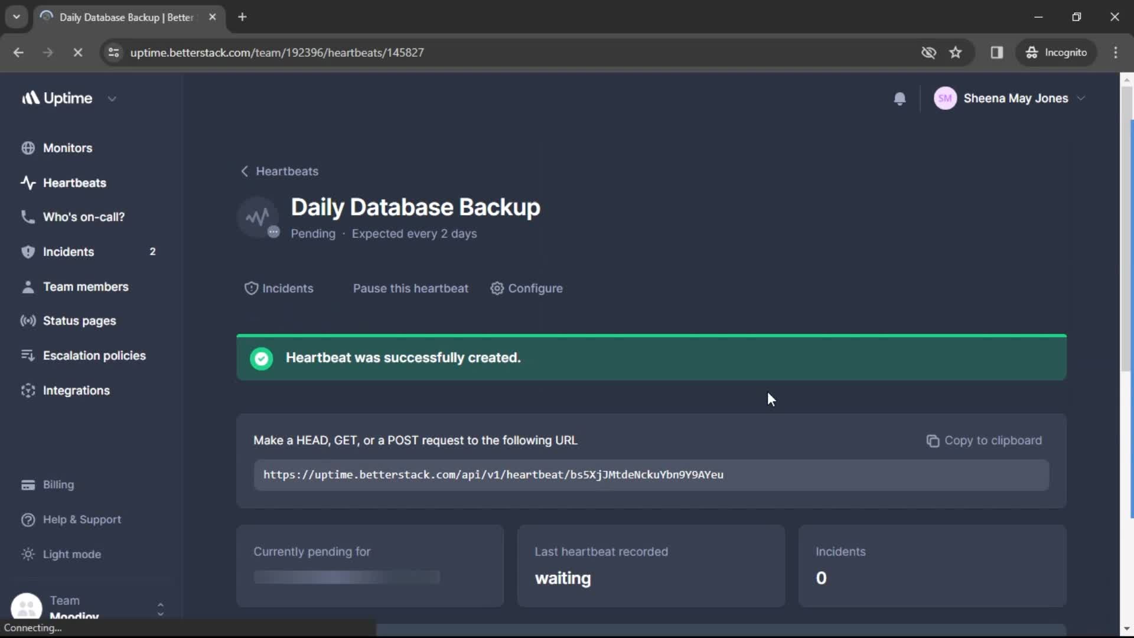Click the Uptime logo
The width and height of the screenshot is (1134, 638).
(x=57, y=98)
